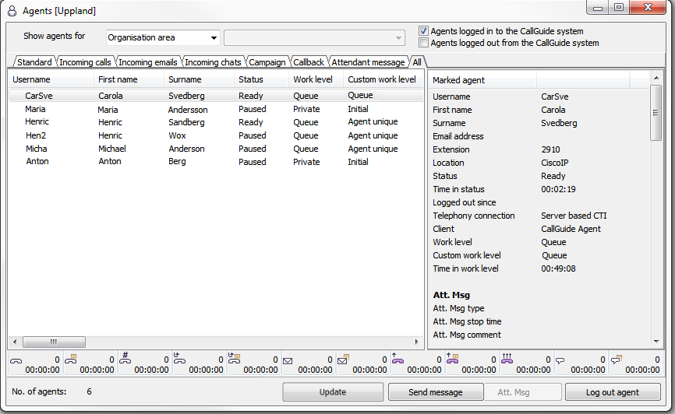Screen dimensions: 675x414
Task: Click the phone with return arrow icon
Action: [x=178, y=360]
